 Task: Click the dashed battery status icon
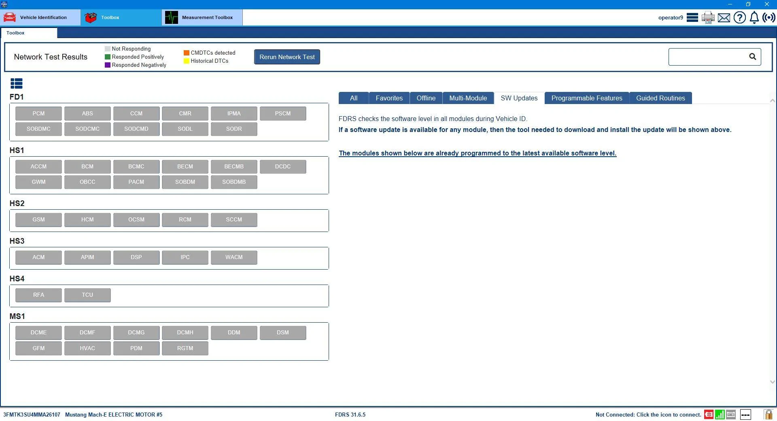(746, 415)
